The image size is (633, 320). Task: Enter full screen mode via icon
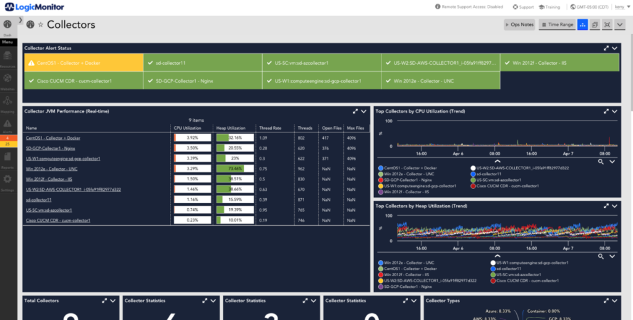607,25
